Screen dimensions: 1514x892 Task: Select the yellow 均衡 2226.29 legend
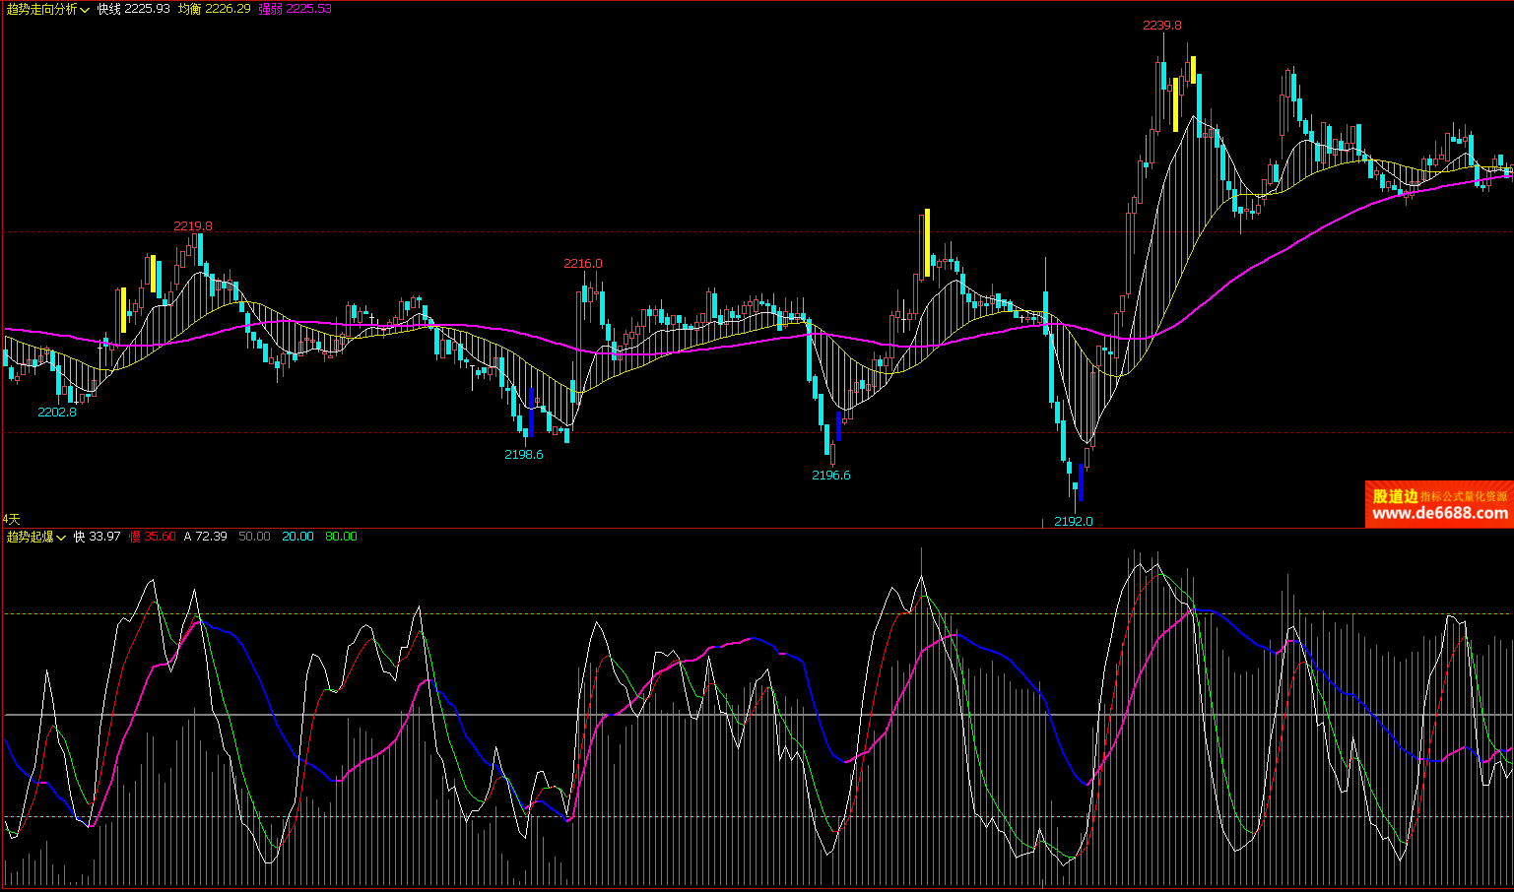[214, 9]
